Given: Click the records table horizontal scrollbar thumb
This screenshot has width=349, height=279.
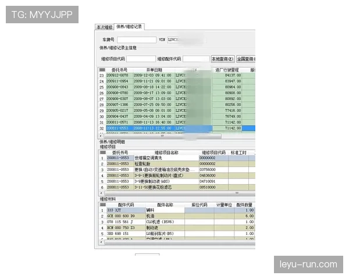Looking at the screenshot, I should (x=162, y=136).
